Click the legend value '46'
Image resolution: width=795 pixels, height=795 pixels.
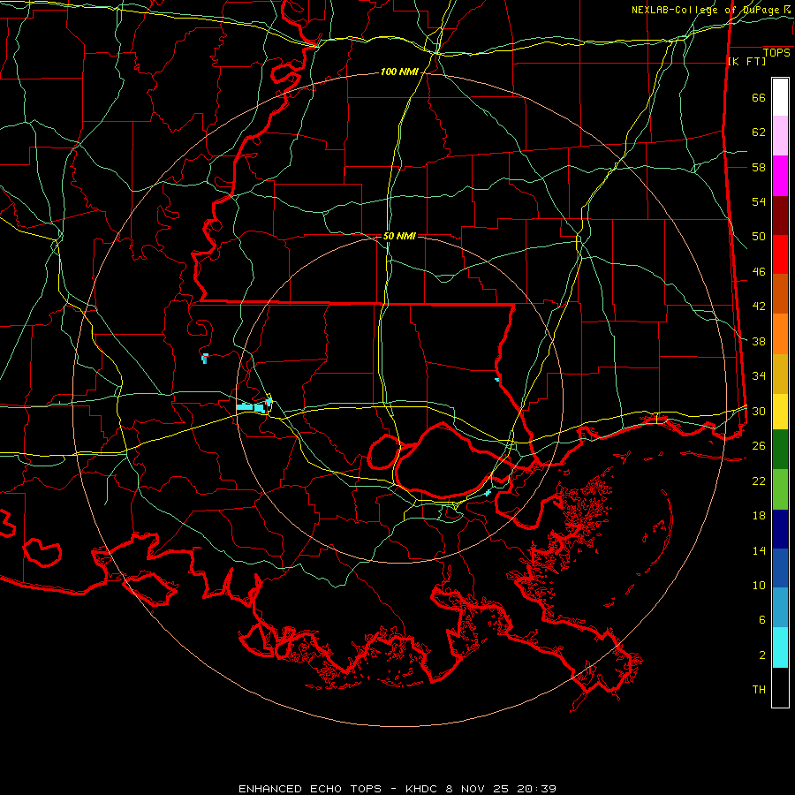click(759, 272)
